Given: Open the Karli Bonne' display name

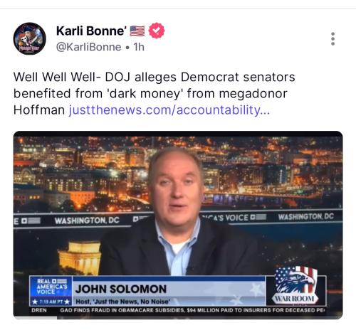Looking at the screenshot, I should pyautogui.click(x=91, y=31).
